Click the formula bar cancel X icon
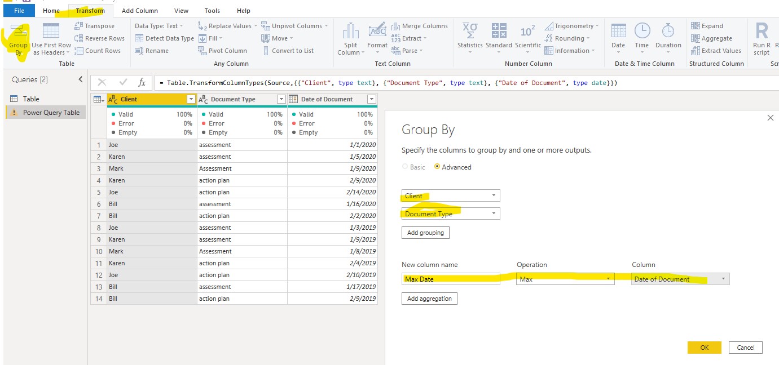 tap(102, 83)
